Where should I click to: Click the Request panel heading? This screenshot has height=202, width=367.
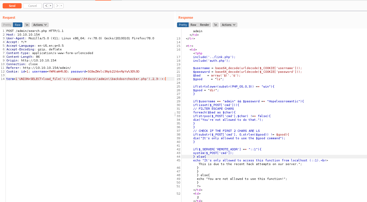coord(9,18)
